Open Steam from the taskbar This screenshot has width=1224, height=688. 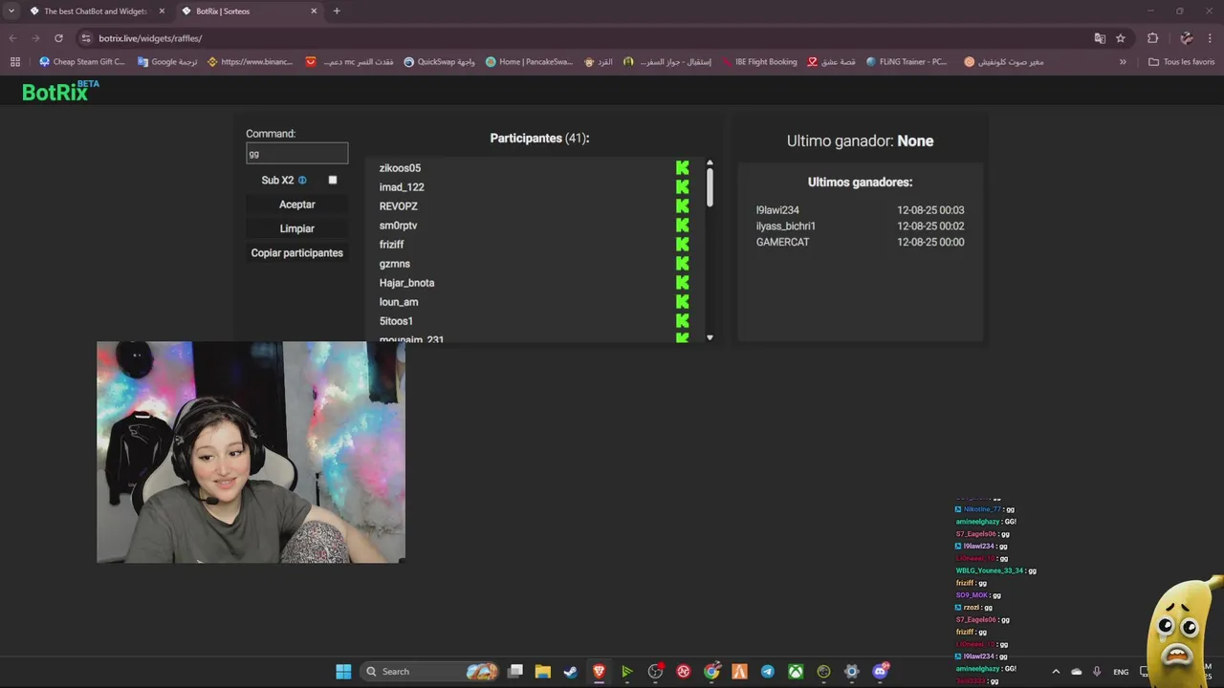coord(571,672)
